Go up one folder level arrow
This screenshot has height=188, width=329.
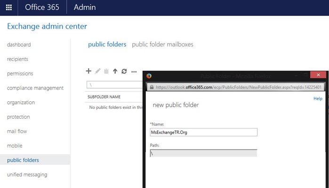click(115, 71)
